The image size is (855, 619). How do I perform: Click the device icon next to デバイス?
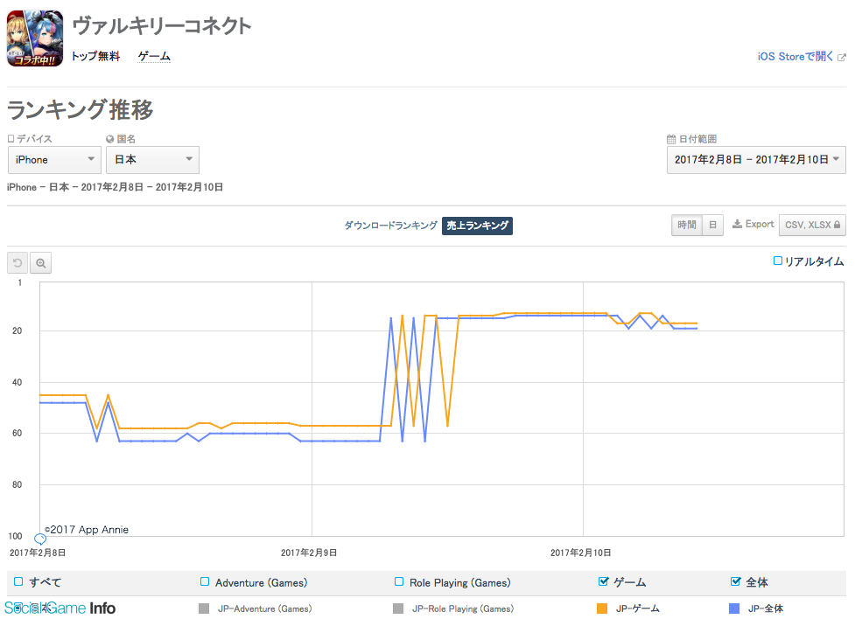click(x=11, y=139)
